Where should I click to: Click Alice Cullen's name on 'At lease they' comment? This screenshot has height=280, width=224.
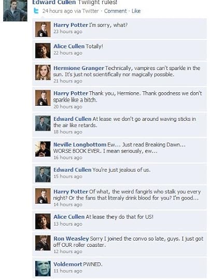click(69, 217)
